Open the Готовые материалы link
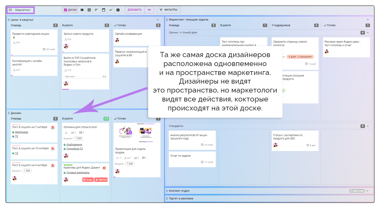380x210 pixels. [78, 173]
